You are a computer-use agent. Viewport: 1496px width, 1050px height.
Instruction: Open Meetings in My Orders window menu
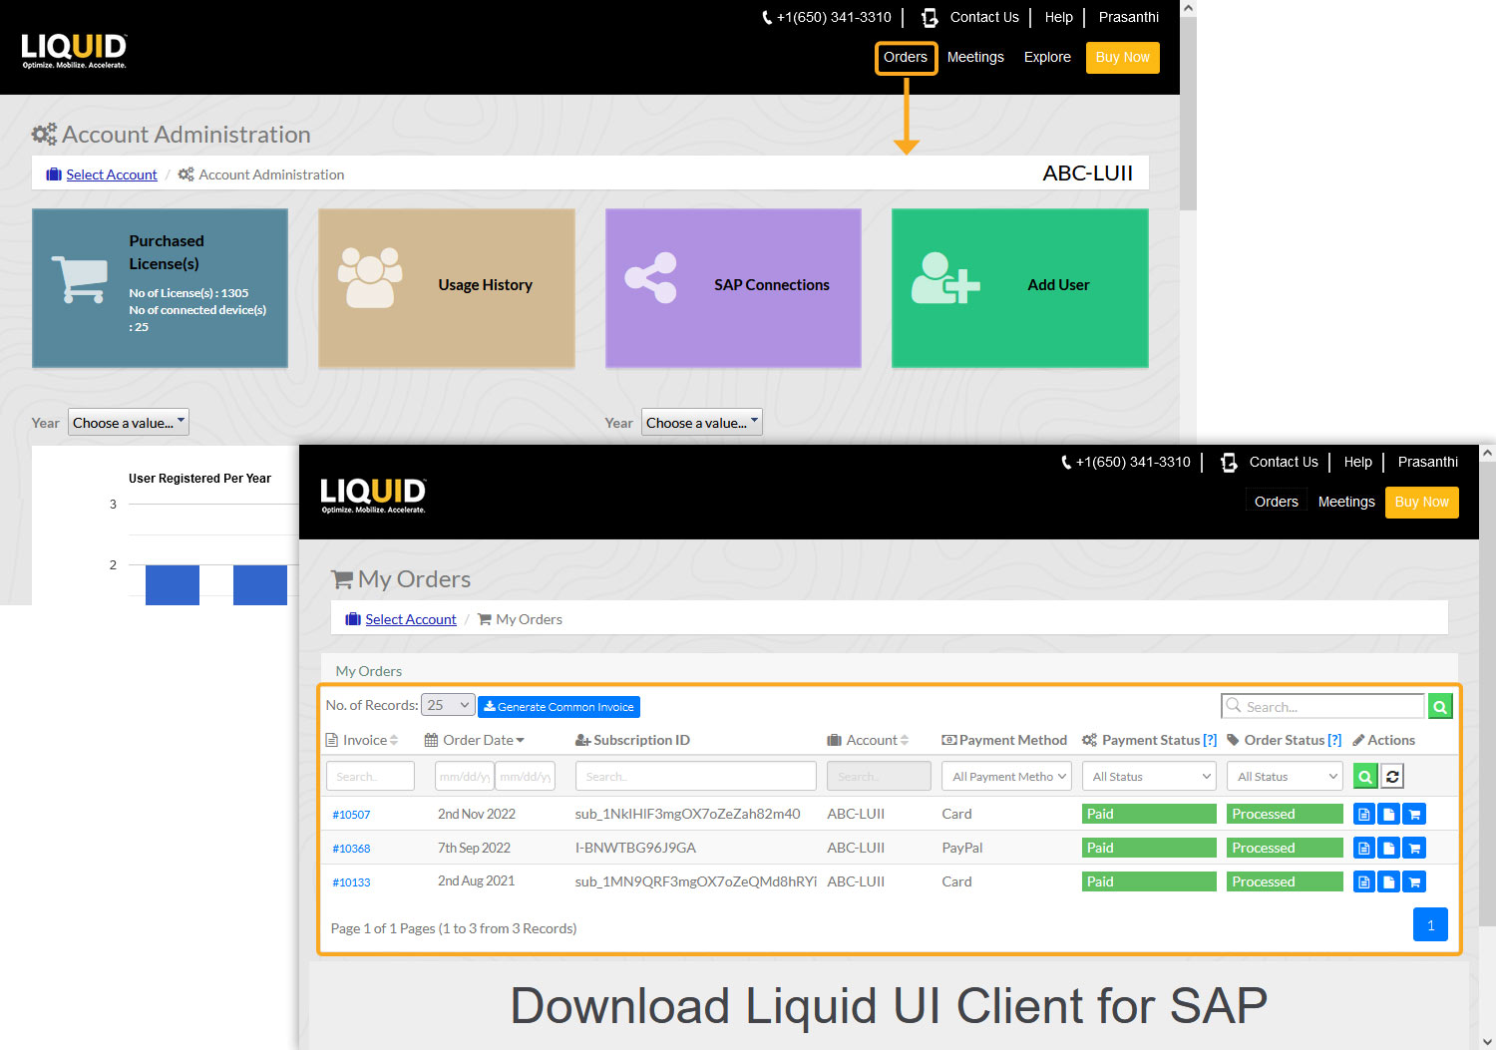click(x=1346, y=502)
